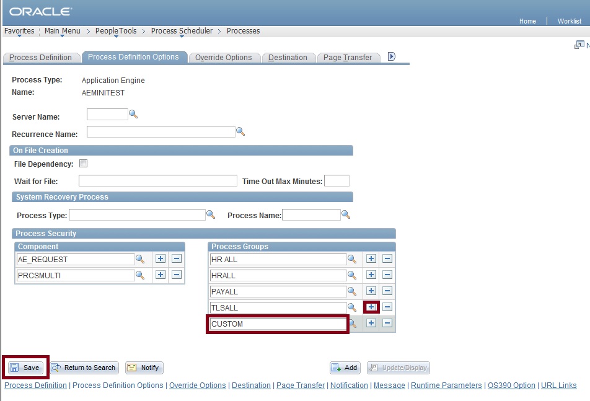This screenshot has height=401, width=590.
Task: Open lookup for Server Name field
Action: click(133, 114)
